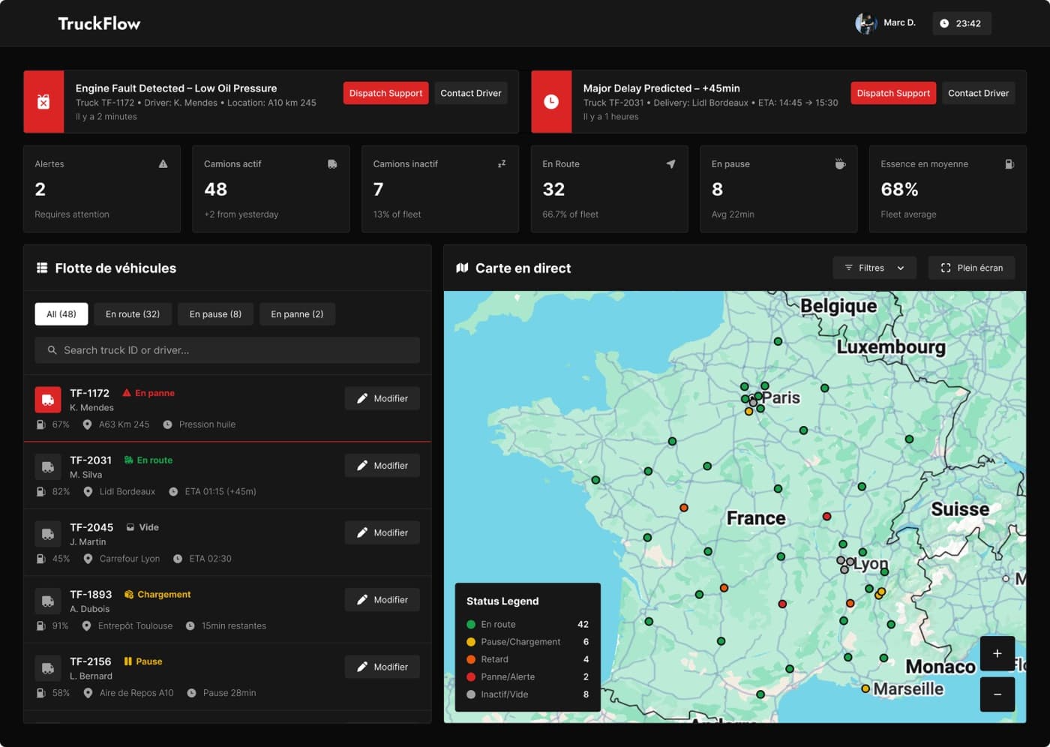
Task: Open the Filtres dropdown on map
Action: tap(874, 268)
